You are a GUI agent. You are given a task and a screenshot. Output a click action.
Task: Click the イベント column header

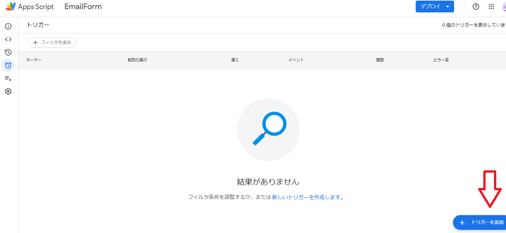pyautogui.click(x=295, y=60)
